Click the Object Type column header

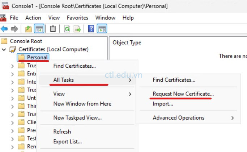127,43
